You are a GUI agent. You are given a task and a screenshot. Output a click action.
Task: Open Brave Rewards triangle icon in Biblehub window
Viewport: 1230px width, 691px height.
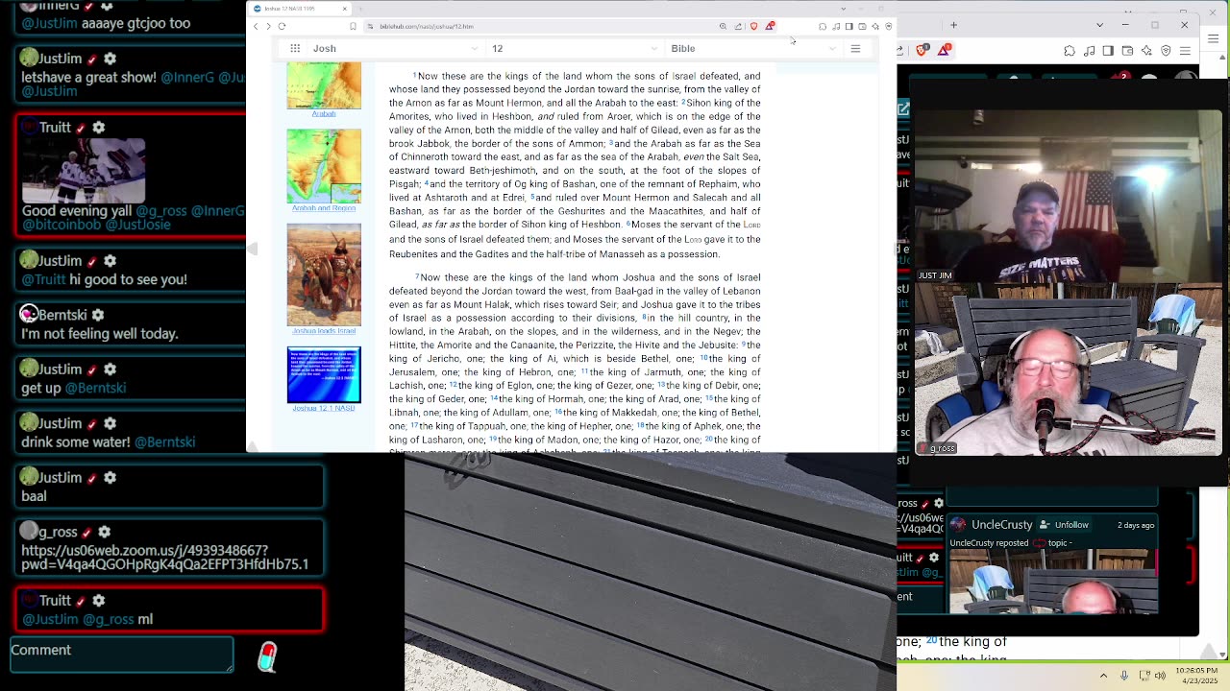click(769, 27)
